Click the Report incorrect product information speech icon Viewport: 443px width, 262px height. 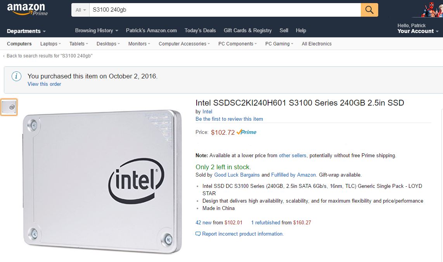coord(198,234)
